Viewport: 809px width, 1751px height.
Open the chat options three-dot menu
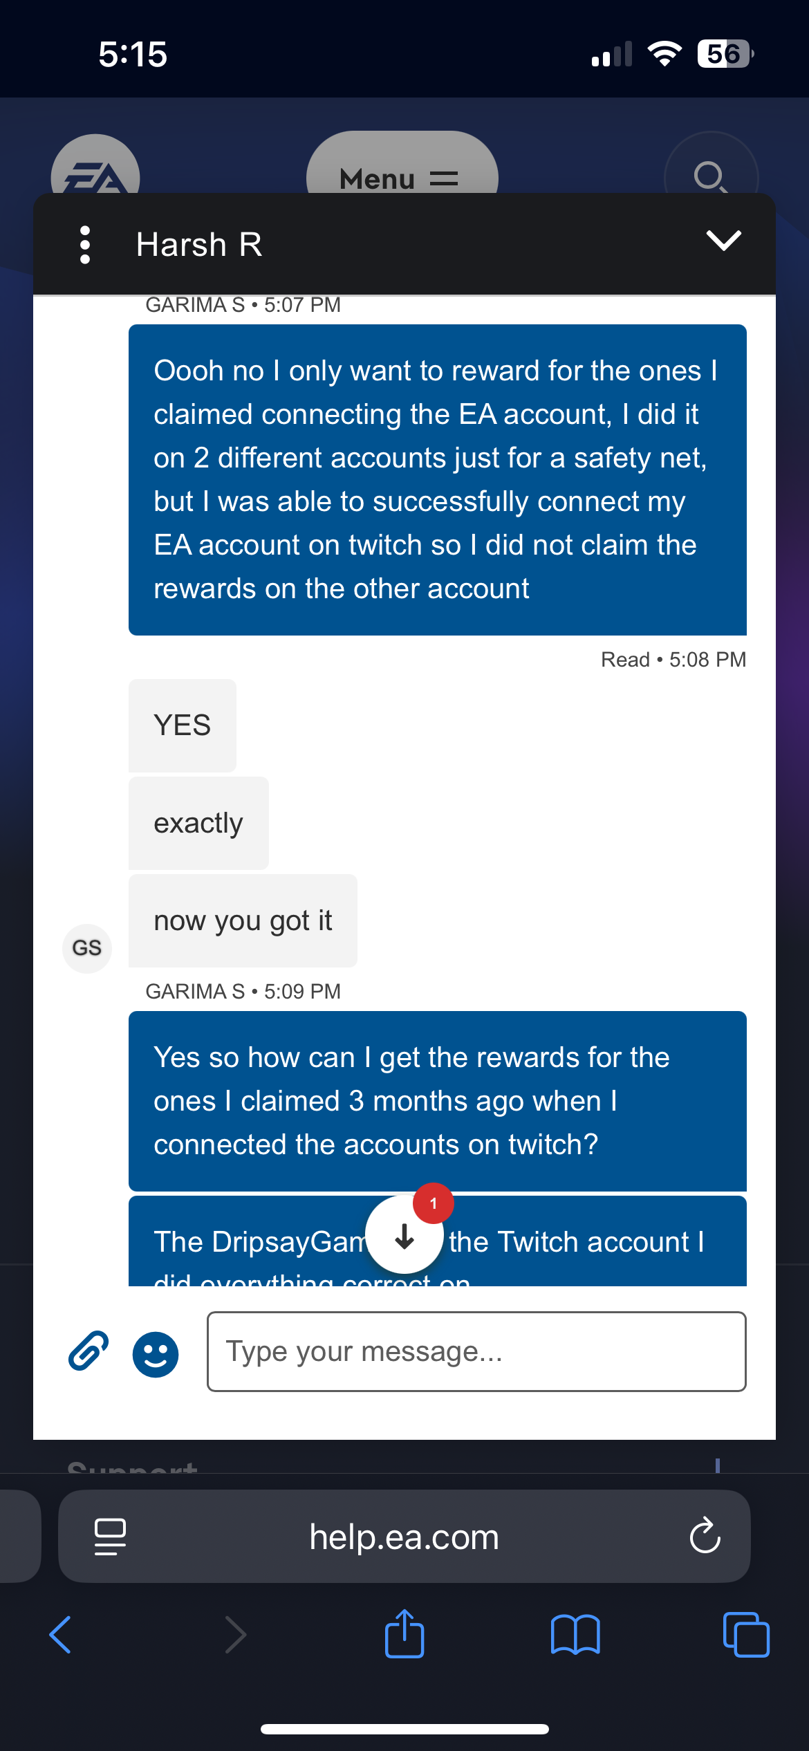[x=85, y=245]
